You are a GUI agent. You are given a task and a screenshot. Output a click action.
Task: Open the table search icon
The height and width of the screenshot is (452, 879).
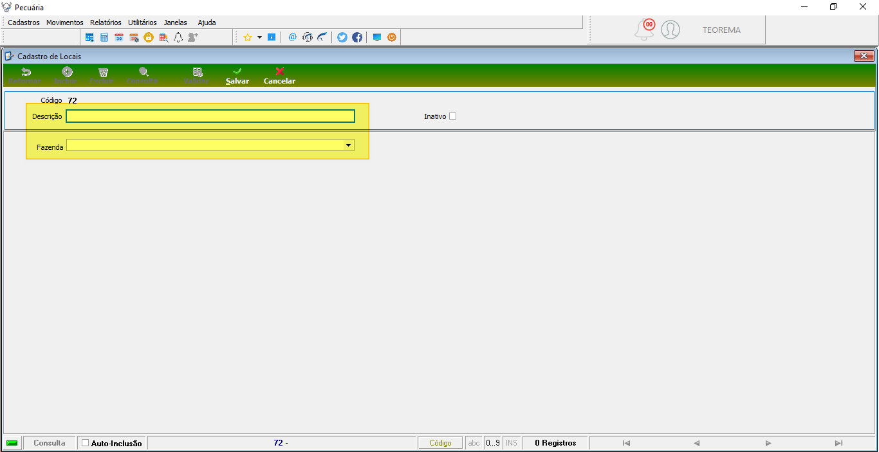[x=163, y=37]
